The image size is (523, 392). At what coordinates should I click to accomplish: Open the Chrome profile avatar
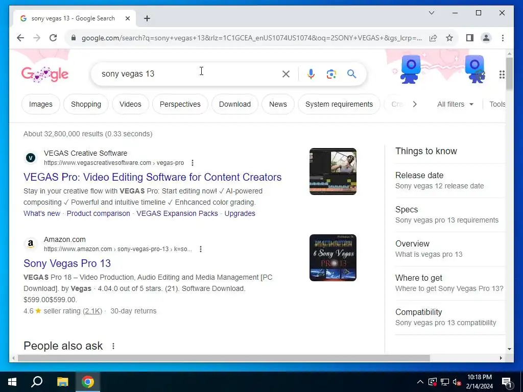[x=486, y=38]
